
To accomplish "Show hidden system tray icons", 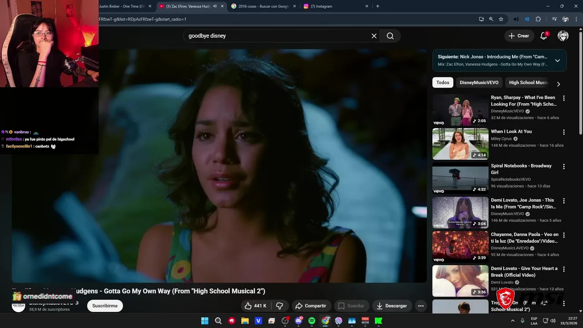I will [514, 321].
